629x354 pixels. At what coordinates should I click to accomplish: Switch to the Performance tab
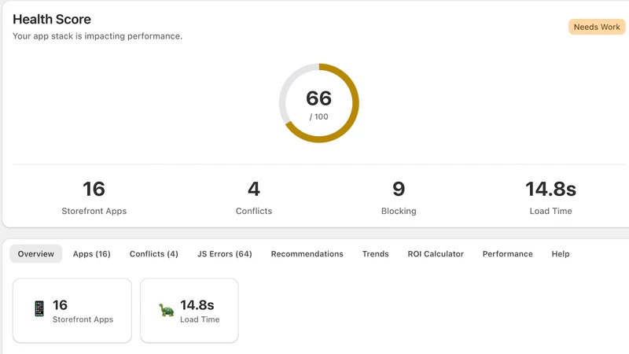(507, 253)
